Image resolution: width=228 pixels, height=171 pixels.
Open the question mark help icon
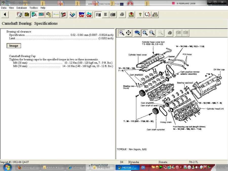coord(140,14)
